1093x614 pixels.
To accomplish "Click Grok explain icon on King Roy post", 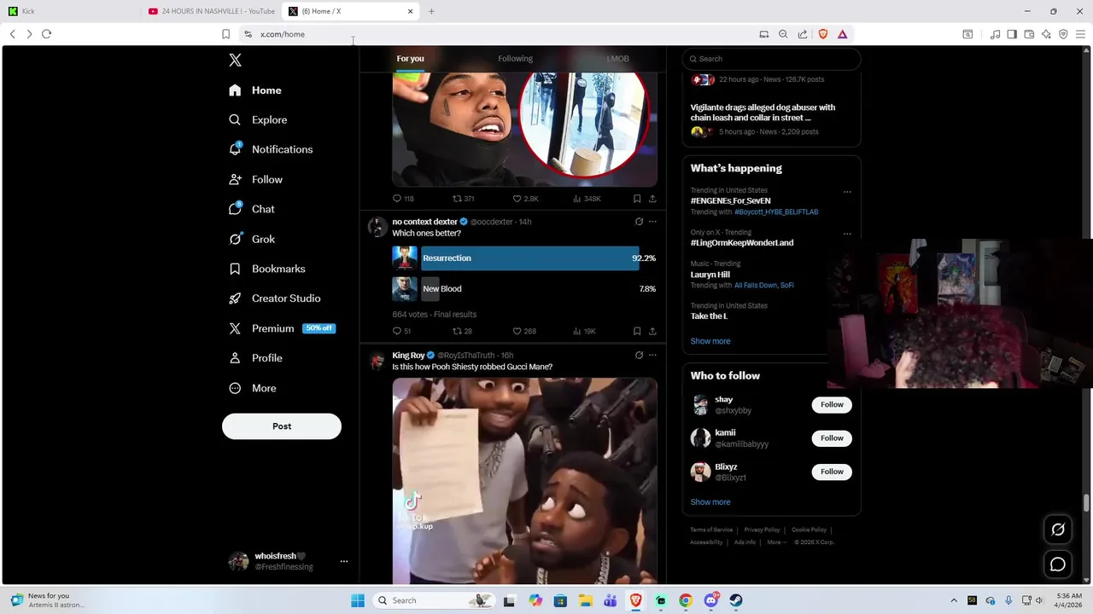I will (x=639, y=355).
